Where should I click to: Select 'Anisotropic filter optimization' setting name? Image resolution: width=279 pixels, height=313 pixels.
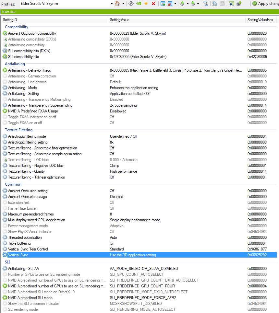click(42, 148)
